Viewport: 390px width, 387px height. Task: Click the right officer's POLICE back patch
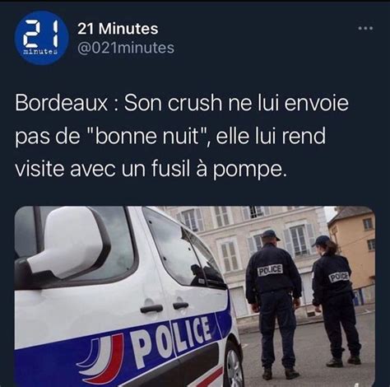pyautogui.click(x=339, y=277)
